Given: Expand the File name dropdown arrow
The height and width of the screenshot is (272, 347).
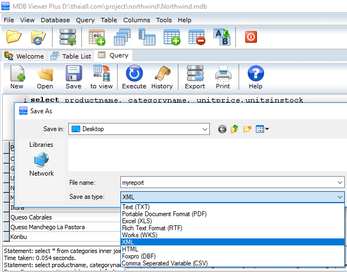Looking at the screenshot, I should (339, 183).
